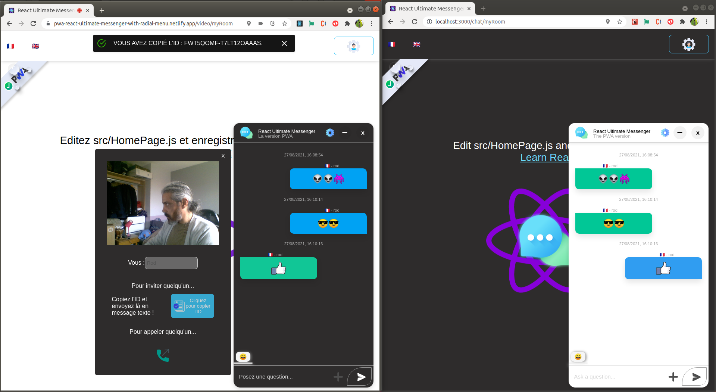Switch to English using flag in left window
This screenshot has height=392, width=716.
click(35, 46)
